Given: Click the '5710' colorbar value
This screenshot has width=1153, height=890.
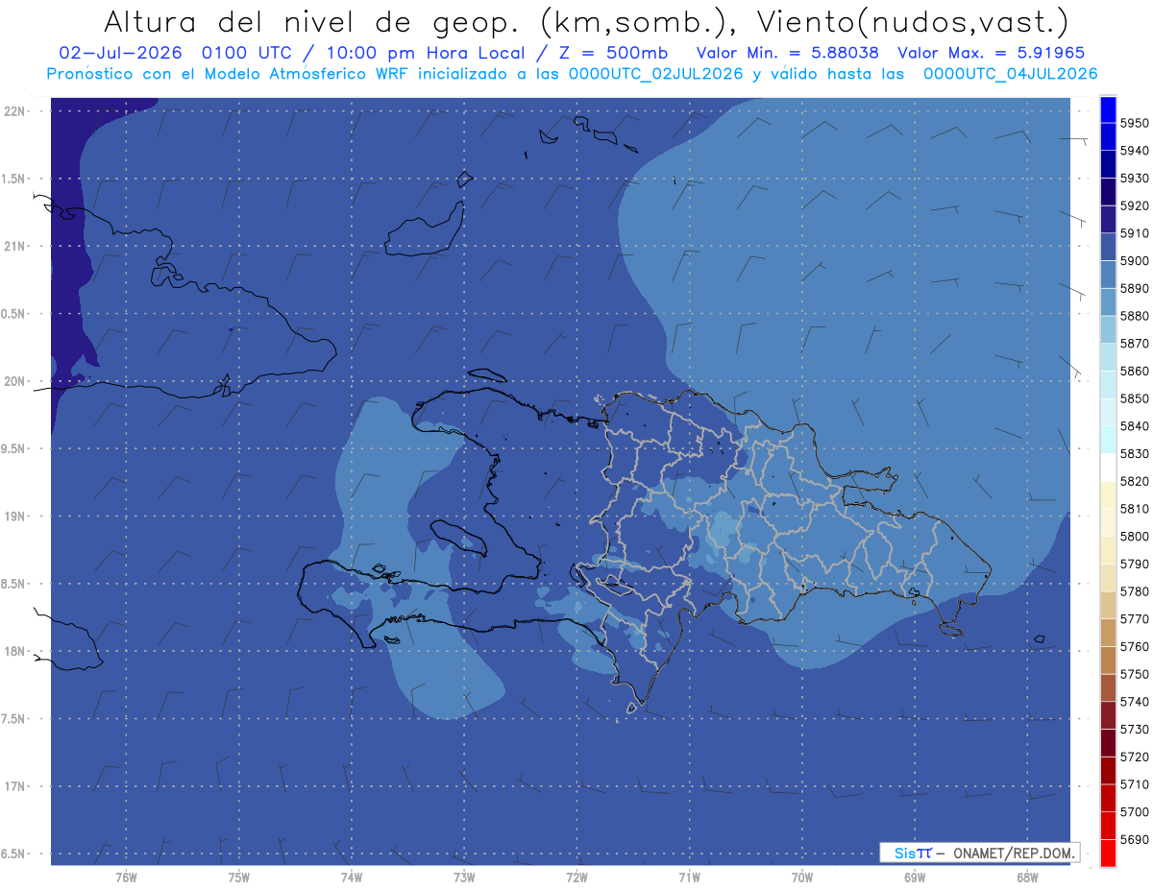Looking at the screenshot, I should click(1135, 784).
